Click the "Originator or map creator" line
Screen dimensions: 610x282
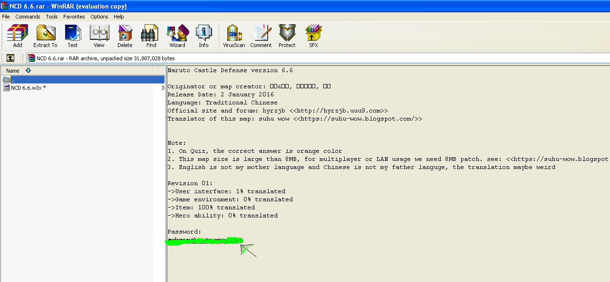coord(249,86)
